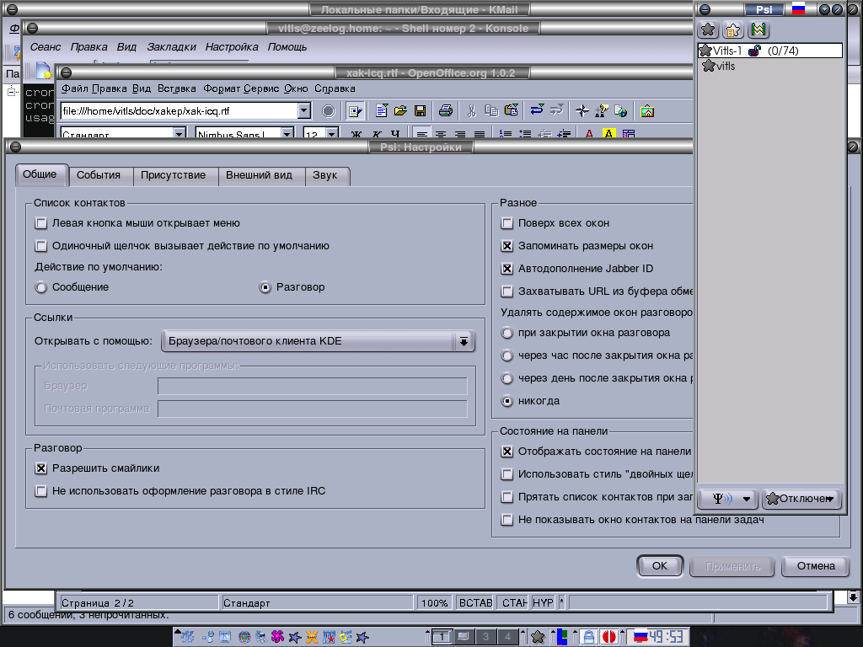This screenshot has height=647, width=863.
Task: Click the paragraph background icon in OpenOffice
Action: tap(629, 133)
